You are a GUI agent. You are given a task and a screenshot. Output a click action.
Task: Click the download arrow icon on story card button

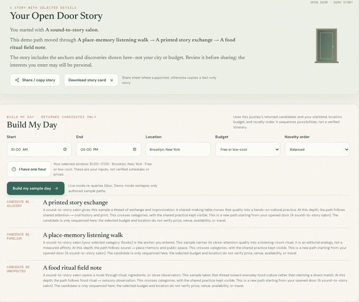[111, 80]
